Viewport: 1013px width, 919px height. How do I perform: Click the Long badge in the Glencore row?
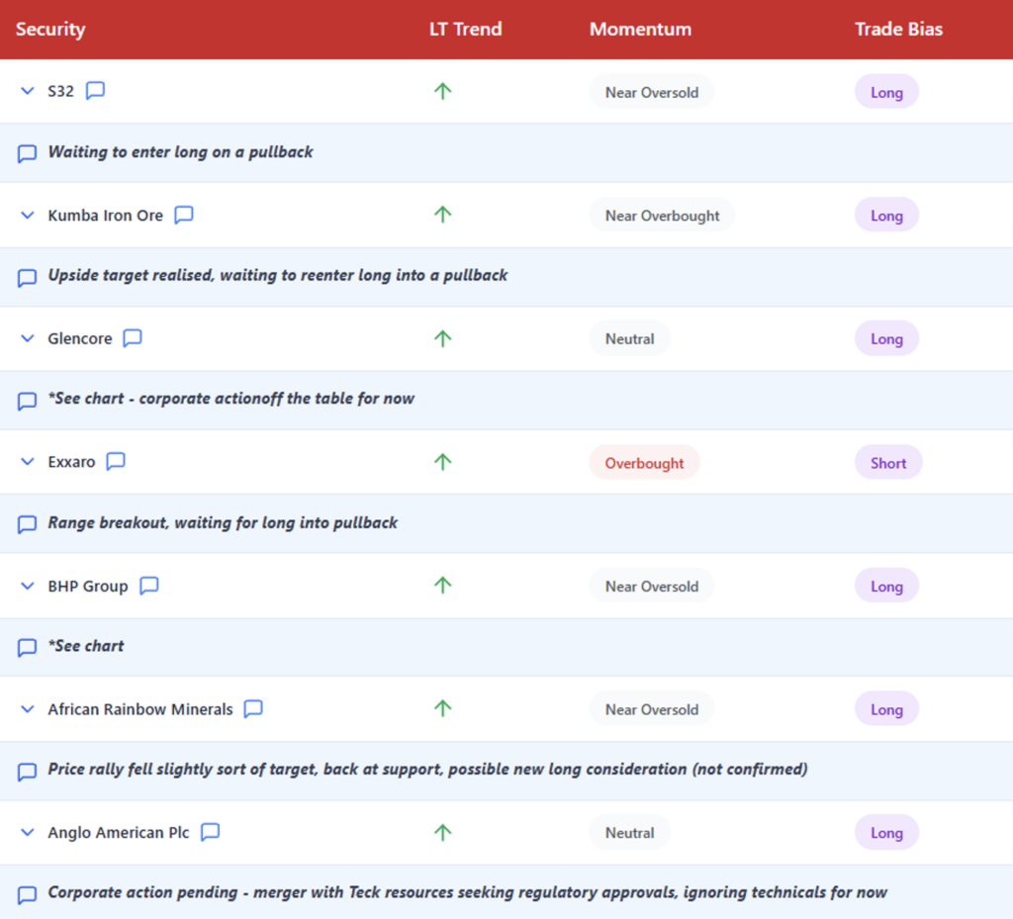(x=886, y=338)
